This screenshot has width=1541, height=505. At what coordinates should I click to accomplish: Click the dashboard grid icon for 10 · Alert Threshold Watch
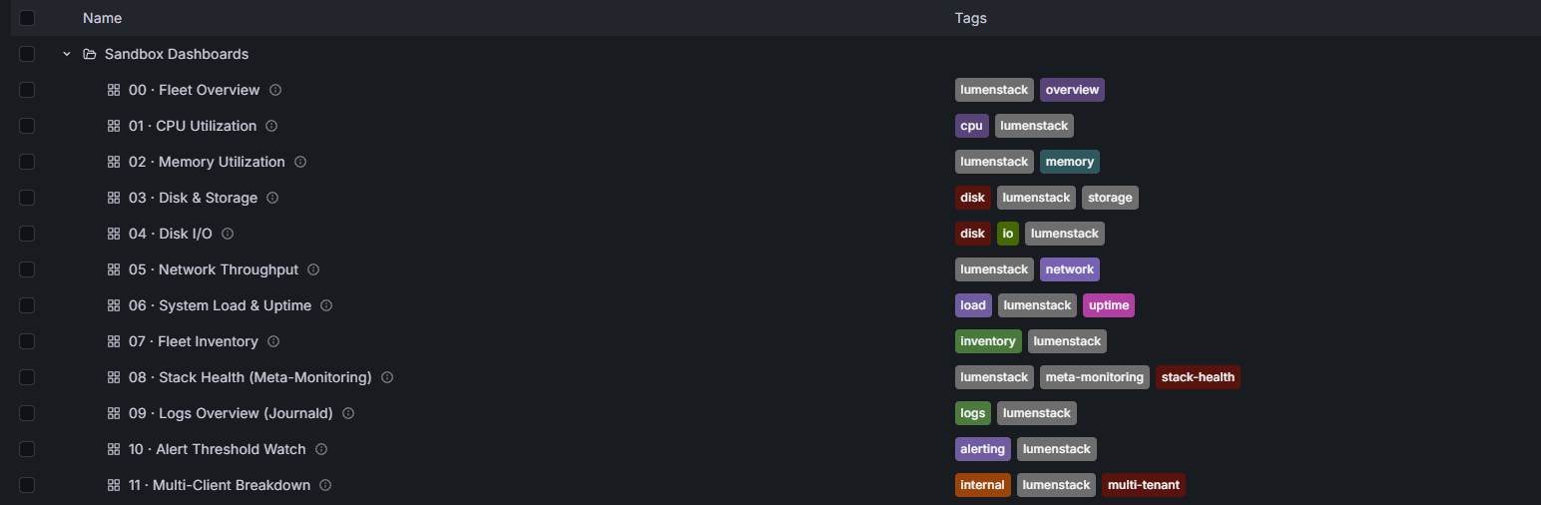tap(114, 449)
